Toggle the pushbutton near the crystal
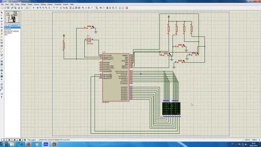Viewport: 261px width, 147px height. point(89,27)
